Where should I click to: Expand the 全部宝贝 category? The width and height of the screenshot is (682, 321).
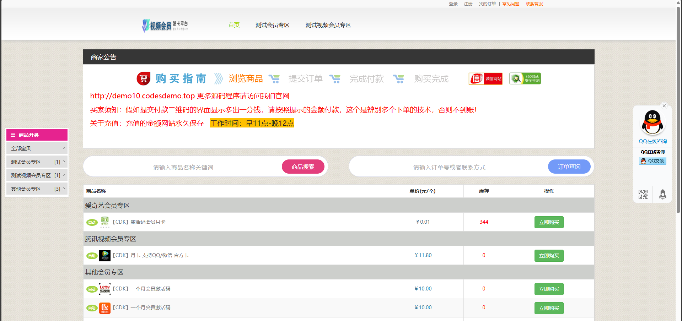[x=37, y=148]
